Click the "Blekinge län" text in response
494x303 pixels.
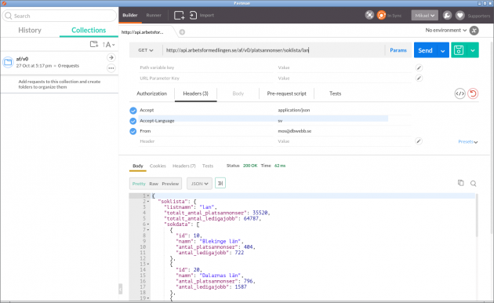coord(220,242)
